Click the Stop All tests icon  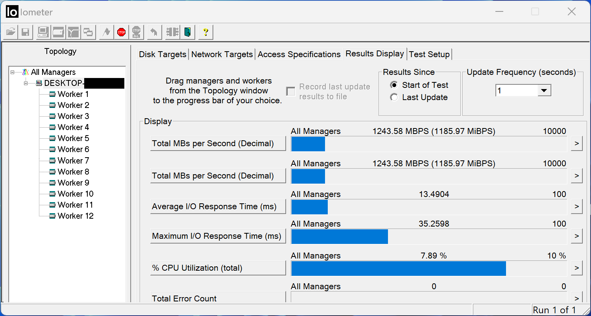click(x=136, y=32)
